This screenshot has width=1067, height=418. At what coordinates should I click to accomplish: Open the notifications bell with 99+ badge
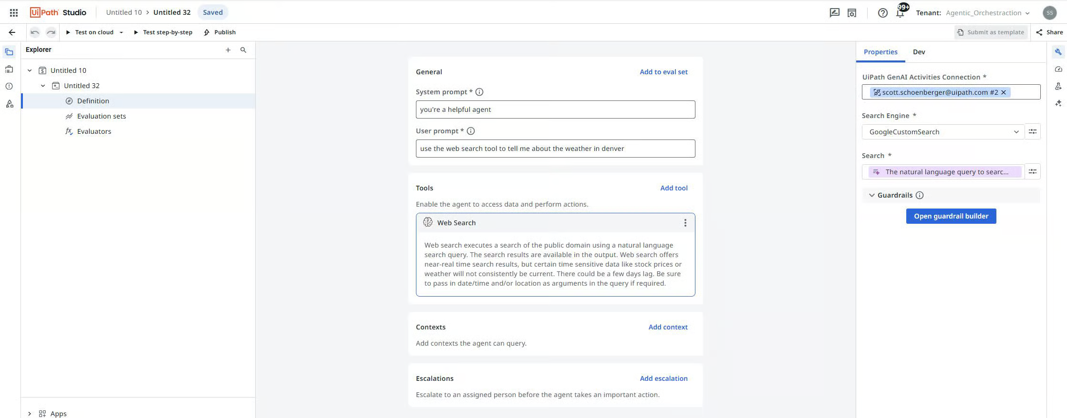(x=901, y=12)
